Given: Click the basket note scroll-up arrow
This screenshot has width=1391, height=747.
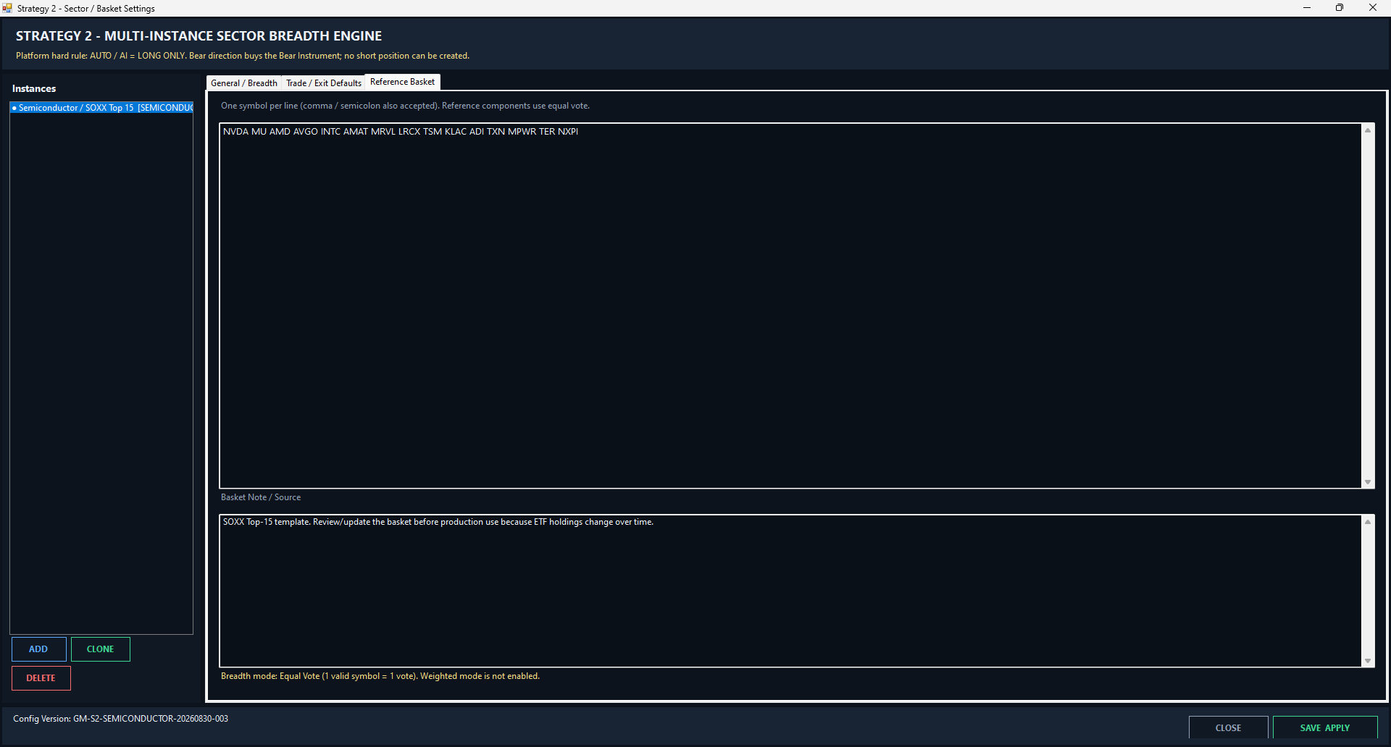Looking at the screenshot, I should [x=1368, y=522].
